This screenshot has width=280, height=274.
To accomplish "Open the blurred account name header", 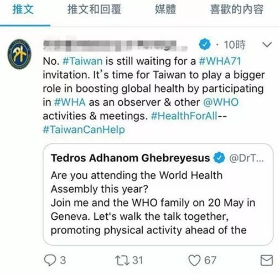I will coord(115,45).
